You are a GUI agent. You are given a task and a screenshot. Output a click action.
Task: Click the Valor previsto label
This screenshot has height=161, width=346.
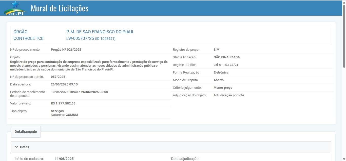[21, 103]
